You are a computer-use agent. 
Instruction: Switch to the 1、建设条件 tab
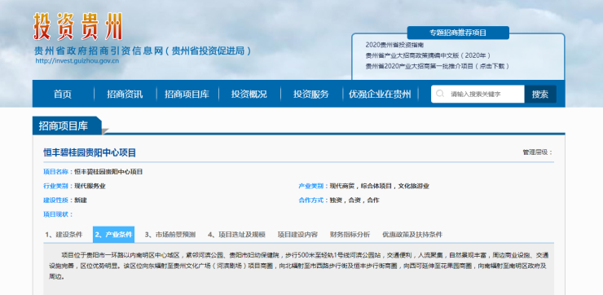(64, 235)
